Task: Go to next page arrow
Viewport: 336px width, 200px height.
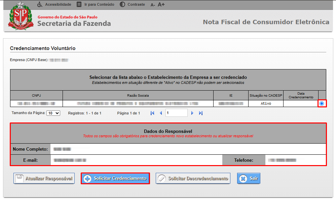Action: click(192, 113)
